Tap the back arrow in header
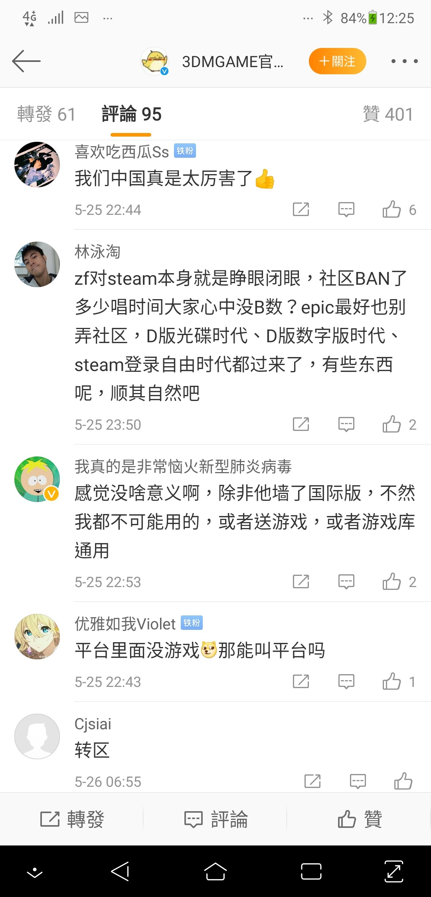This screenshot has width=431, height=897. click(26, 61)
